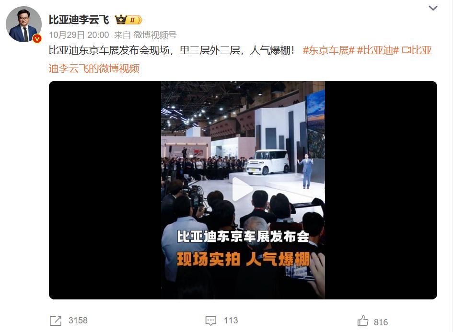Click the orange verified V badge
The width and height of the screenshot is (453, 332).
pyautogui.click(x=37, y=38)
